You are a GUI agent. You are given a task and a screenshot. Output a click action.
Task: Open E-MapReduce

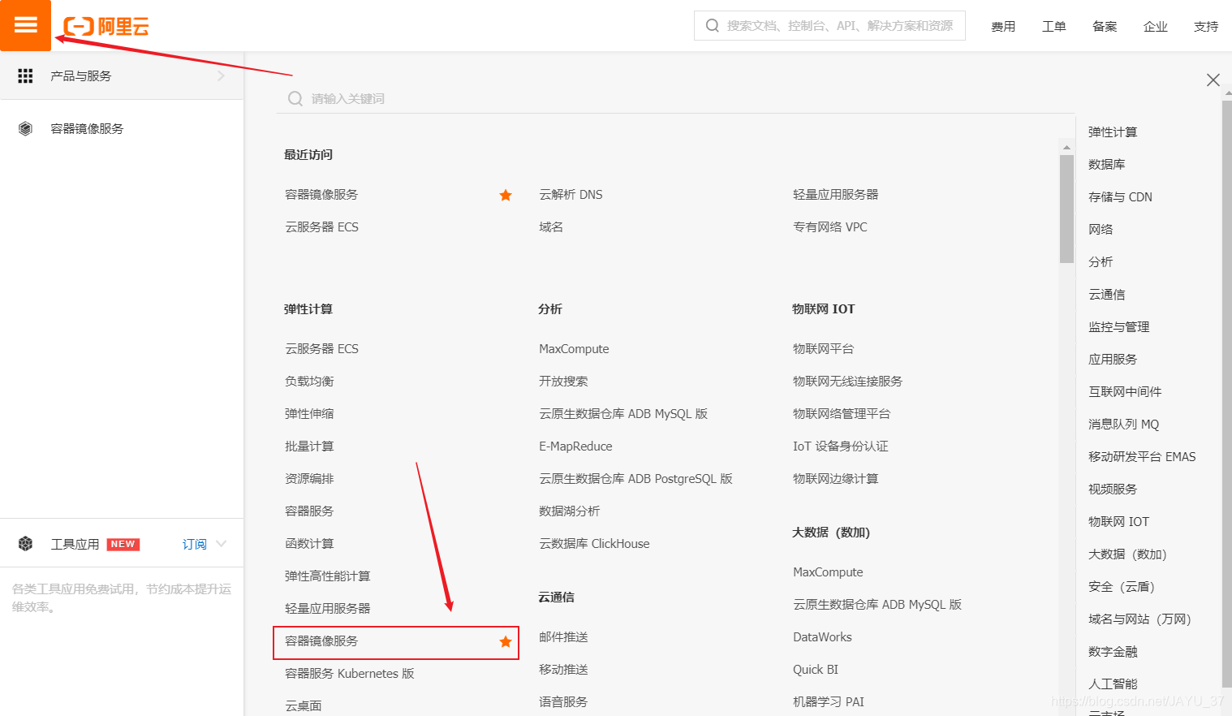(x=575, y=446)
